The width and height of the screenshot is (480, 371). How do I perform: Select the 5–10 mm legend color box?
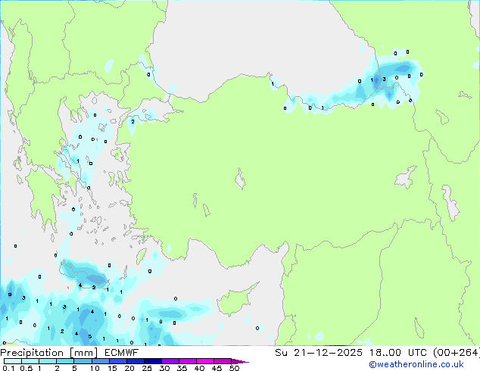pyautogui.click(x=83, y=361)
